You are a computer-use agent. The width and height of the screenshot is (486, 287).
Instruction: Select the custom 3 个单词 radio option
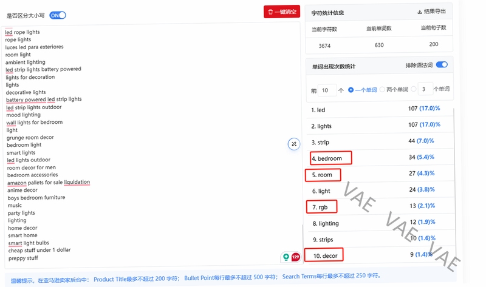(x=414, y=89)
